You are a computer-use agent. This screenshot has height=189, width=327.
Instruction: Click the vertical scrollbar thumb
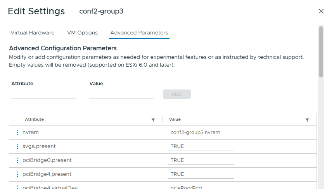(321, 52)
